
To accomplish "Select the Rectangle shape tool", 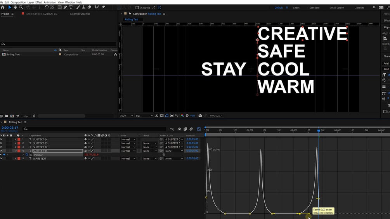I will coord(59,7).
